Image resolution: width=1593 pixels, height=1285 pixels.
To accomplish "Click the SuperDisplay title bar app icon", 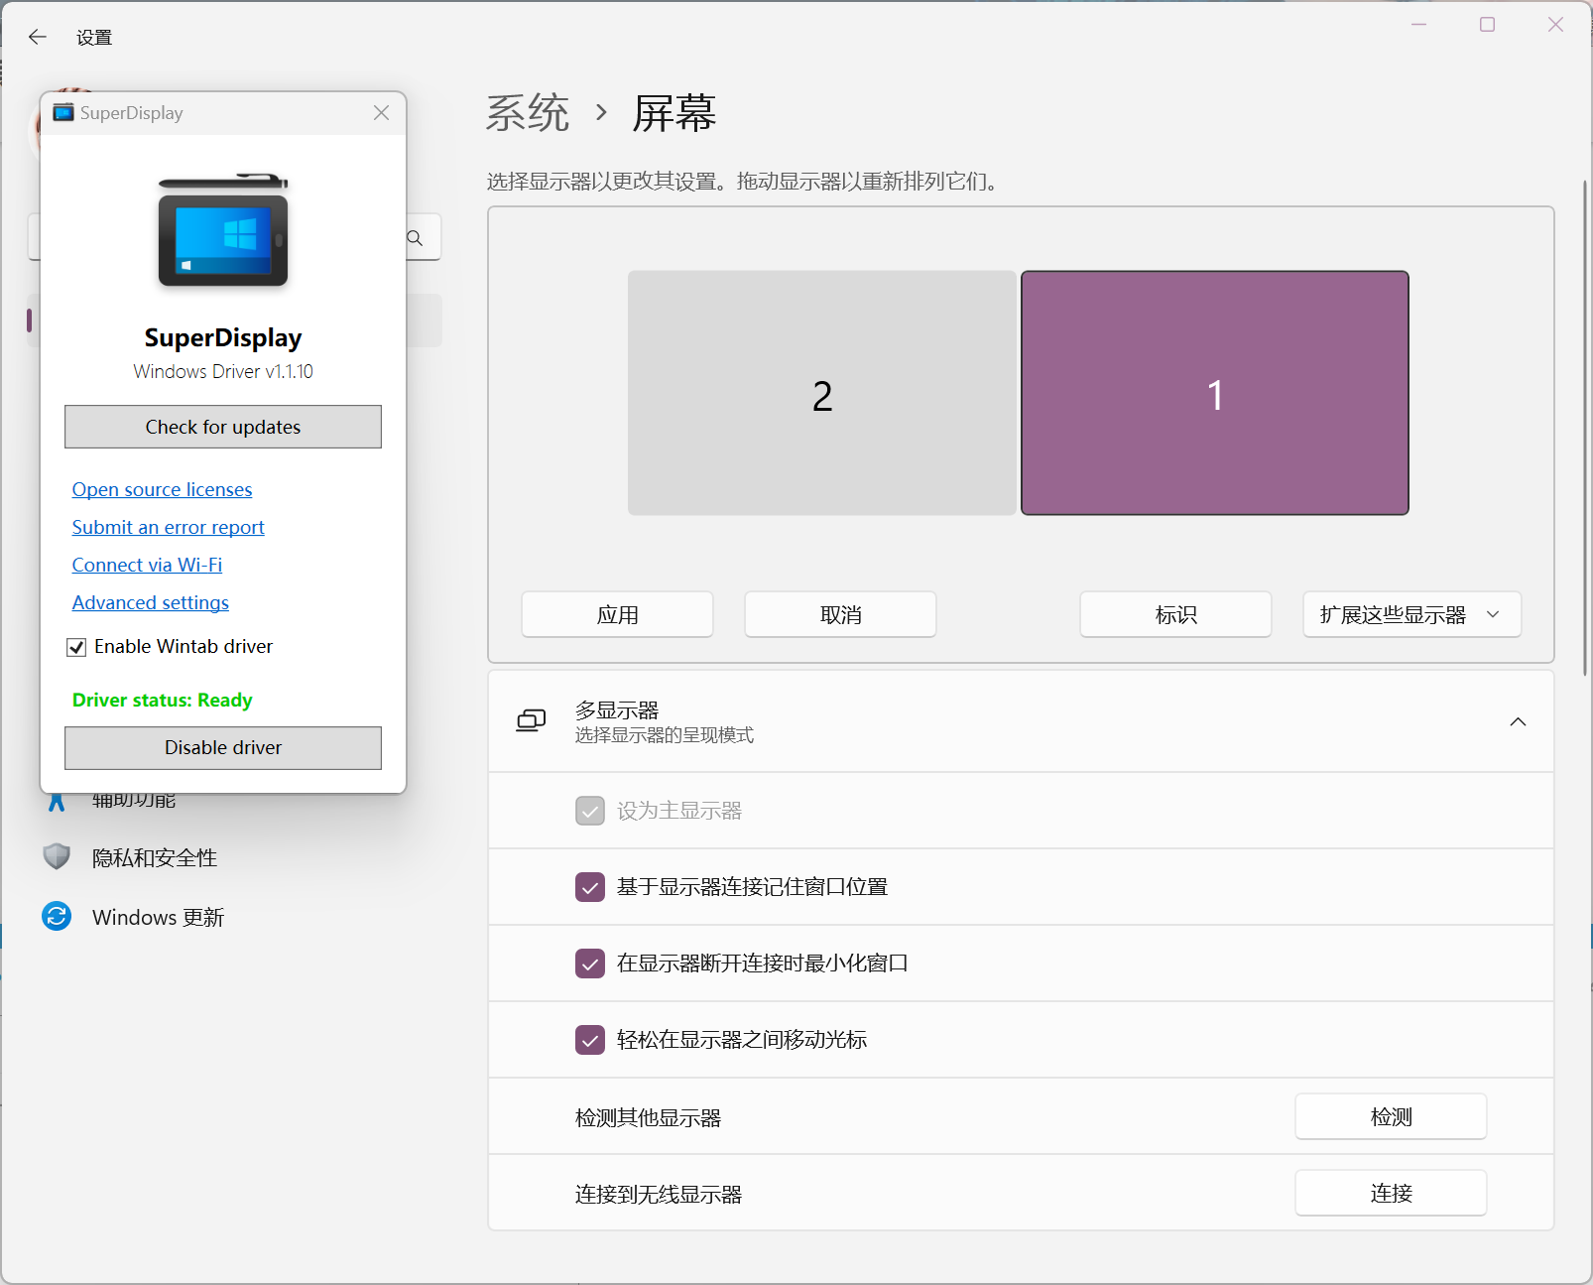I will pos(63,113).
